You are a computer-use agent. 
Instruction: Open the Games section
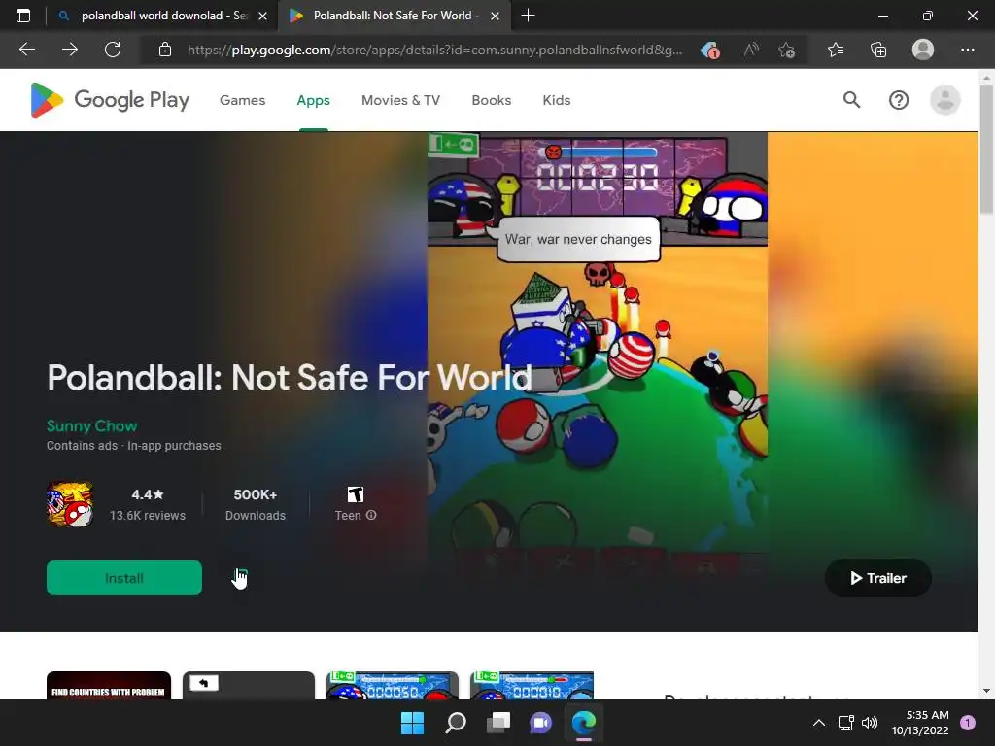pyautogui.click(x=242, y=100)
